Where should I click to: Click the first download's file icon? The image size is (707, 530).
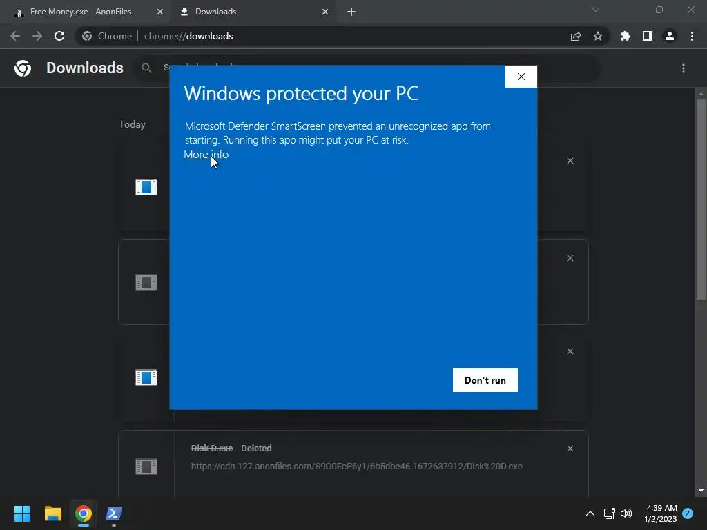click(146, 186)
